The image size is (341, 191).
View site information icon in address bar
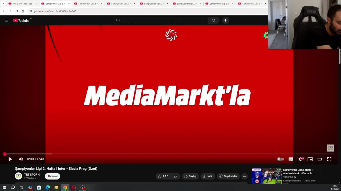(31, 11)
